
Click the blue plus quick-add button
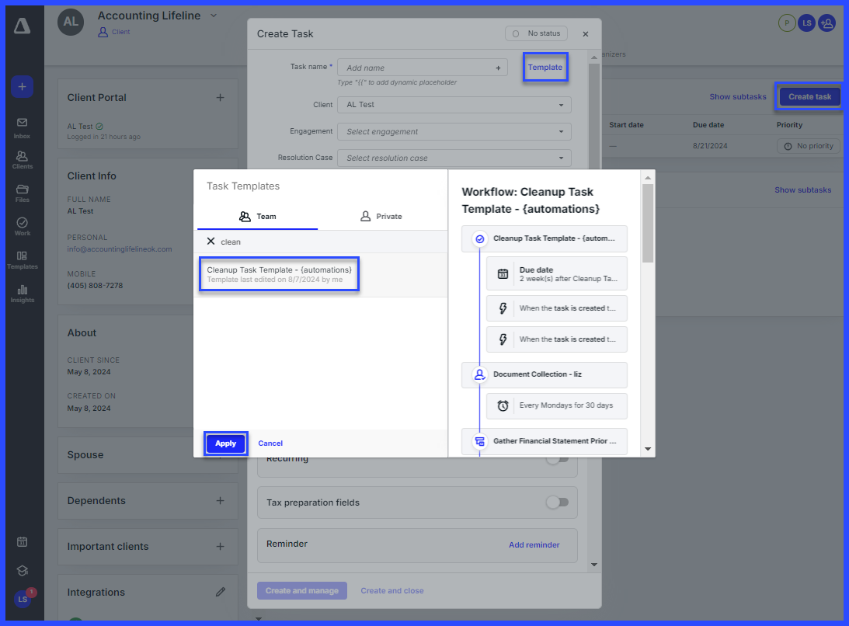tap(22, 87)
